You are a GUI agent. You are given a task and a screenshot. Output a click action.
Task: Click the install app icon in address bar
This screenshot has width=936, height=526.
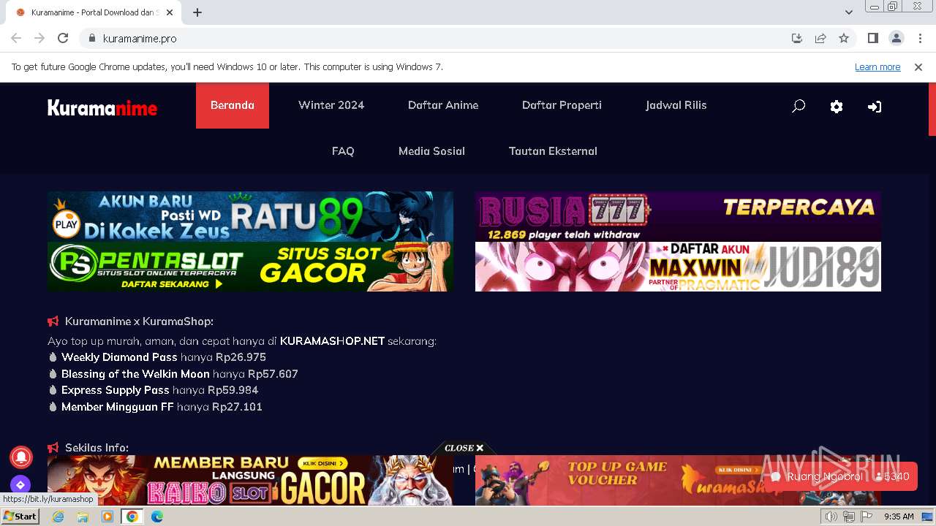click(797, 38)
